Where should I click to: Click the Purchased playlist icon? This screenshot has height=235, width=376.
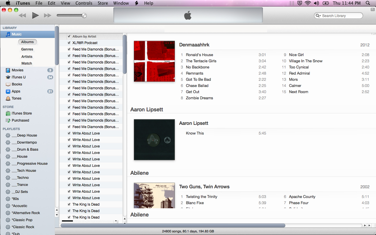[8, 120]
